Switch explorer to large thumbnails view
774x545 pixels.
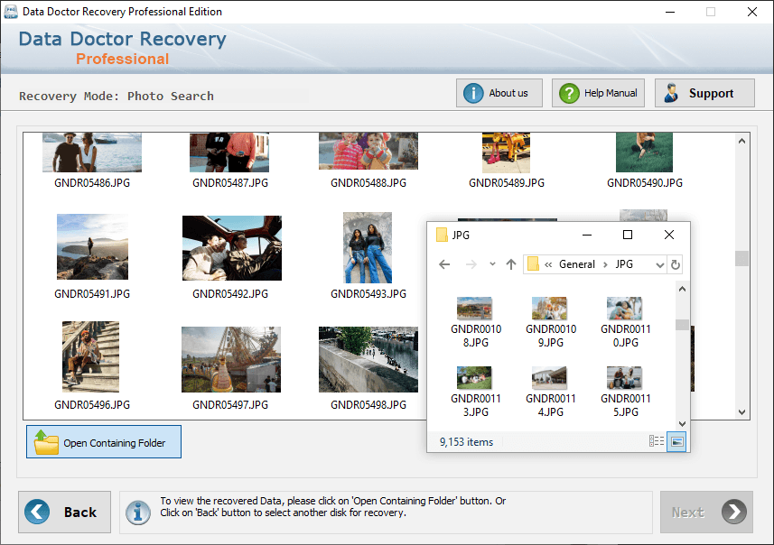pos(676,441)
